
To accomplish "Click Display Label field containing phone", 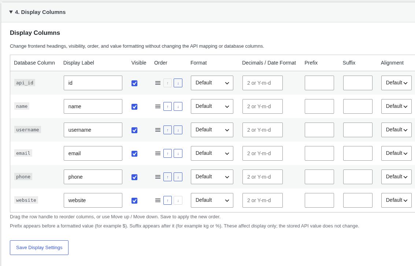I will [x=93, y=177].
